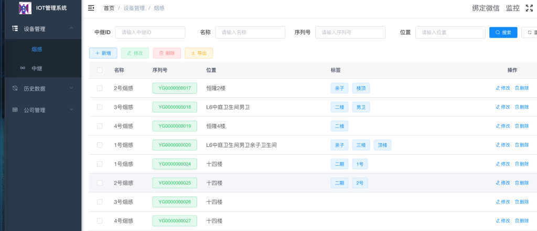Expand the 公司管理 menu chevron
The width and height of the screenshot is (537, 231).
click(x=71, y=110)
